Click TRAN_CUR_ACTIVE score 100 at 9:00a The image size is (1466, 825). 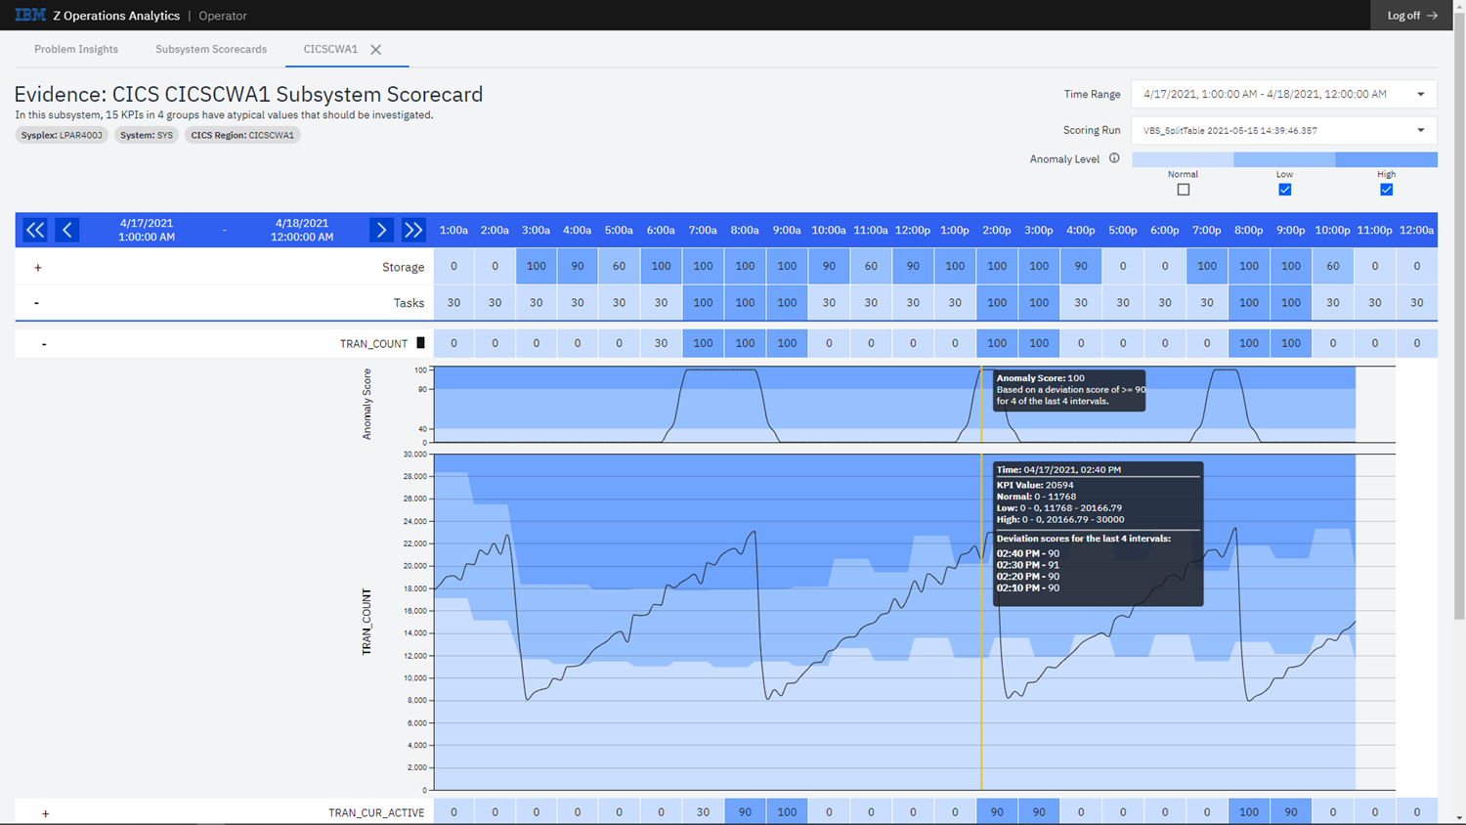[x=787, y=812]
